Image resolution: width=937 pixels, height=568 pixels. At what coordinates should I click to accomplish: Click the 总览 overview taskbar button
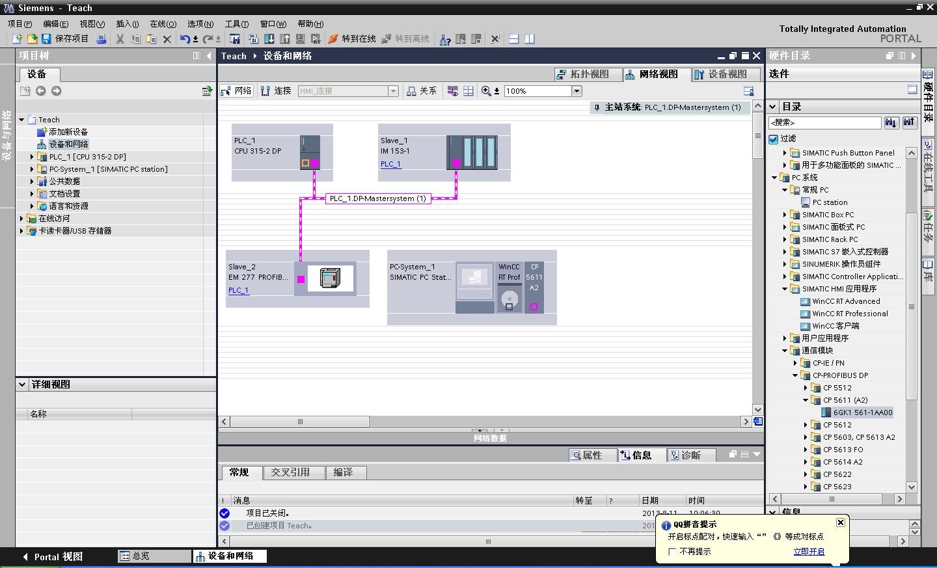(154, 556)
